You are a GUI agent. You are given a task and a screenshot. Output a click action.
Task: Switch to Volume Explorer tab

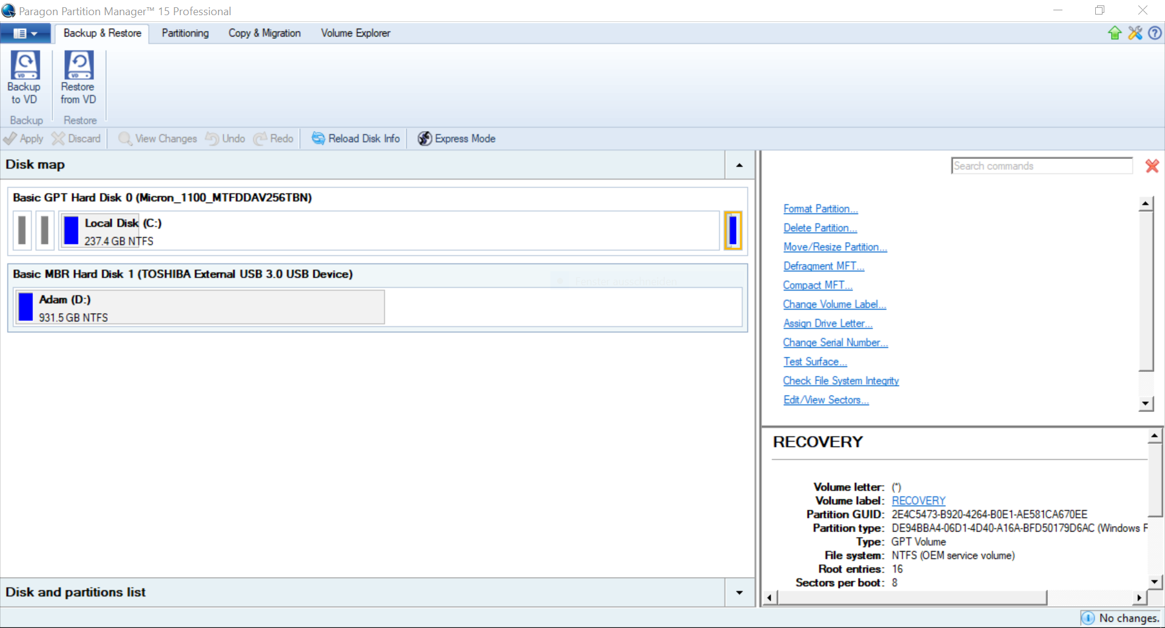pyautogui.click(x=356, y=33)
